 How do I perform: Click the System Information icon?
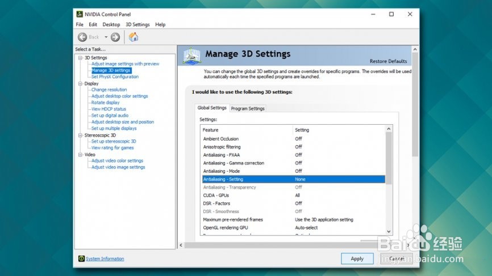click(x=81, y=258)
